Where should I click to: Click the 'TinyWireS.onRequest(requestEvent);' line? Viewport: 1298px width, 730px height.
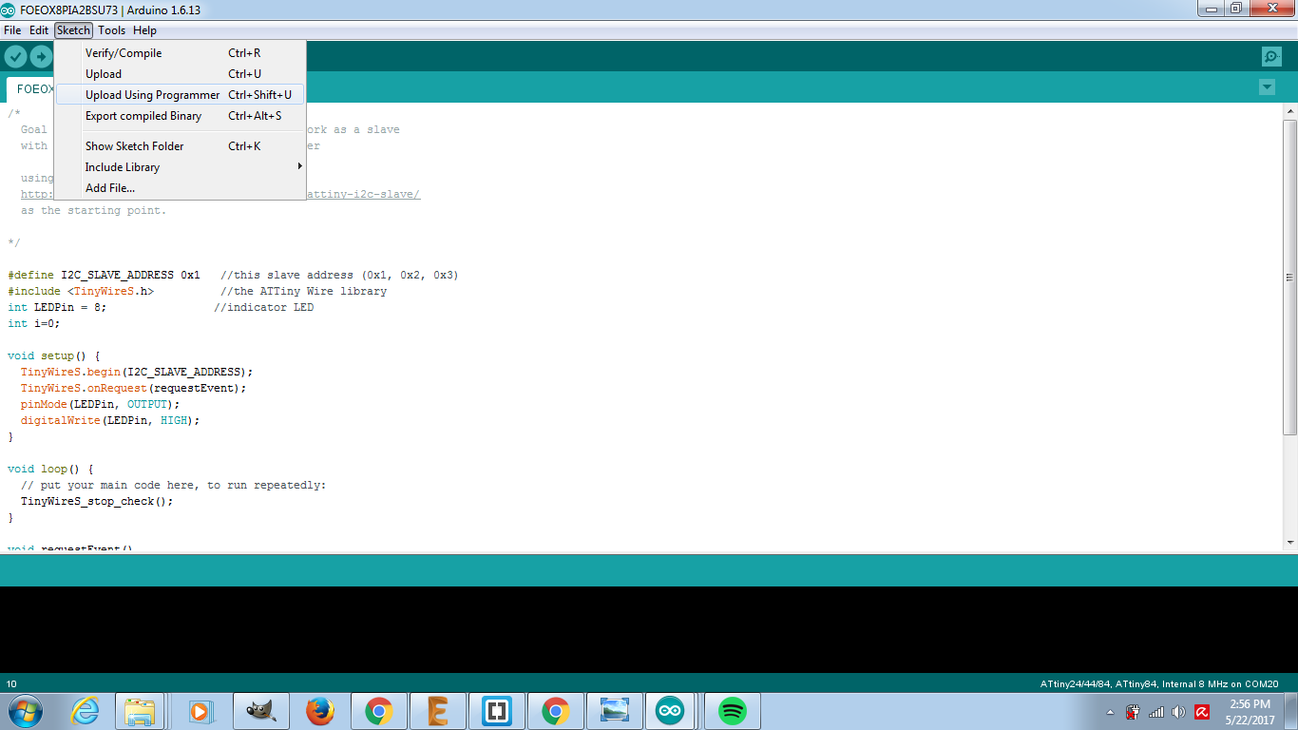pyautogui.click(x=133, y=388)
